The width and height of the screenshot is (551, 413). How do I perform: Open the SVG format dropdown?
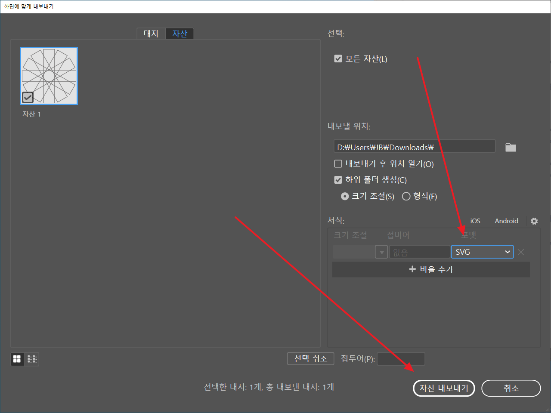482,252
